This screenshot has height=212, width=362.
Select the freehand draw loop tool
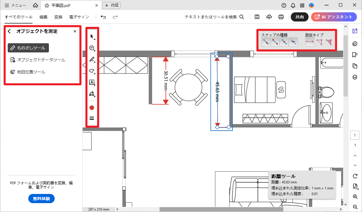92,71
